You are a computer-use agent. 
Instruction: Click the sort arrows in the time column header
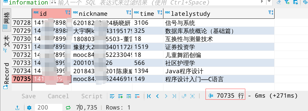tap(161, 12)
